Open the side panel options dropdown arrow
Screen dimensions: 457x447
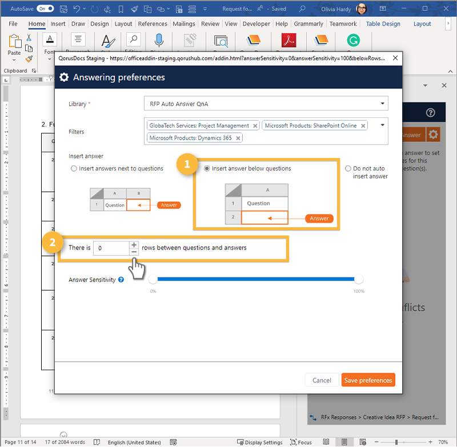[425, 85]
